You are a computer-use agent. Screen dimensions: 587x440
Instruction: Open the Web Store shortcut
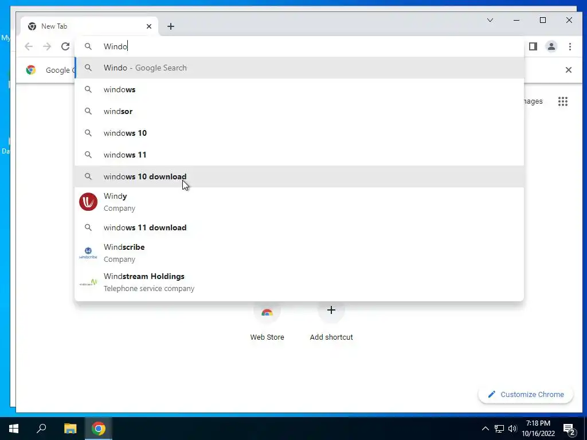(267, 321)
